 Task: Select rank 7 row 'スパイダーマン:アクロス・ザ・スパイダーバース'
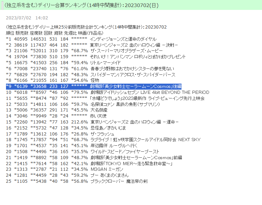click(90, 74)
